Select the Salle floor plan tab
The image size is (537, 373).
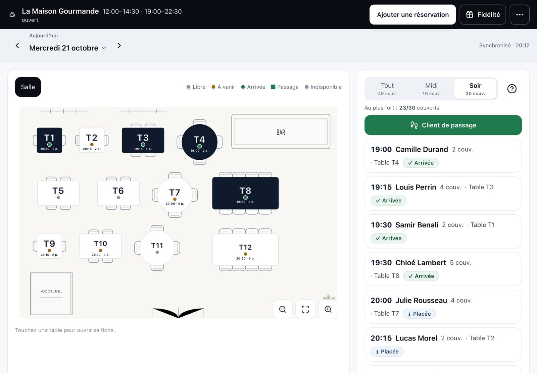point(28,87)
